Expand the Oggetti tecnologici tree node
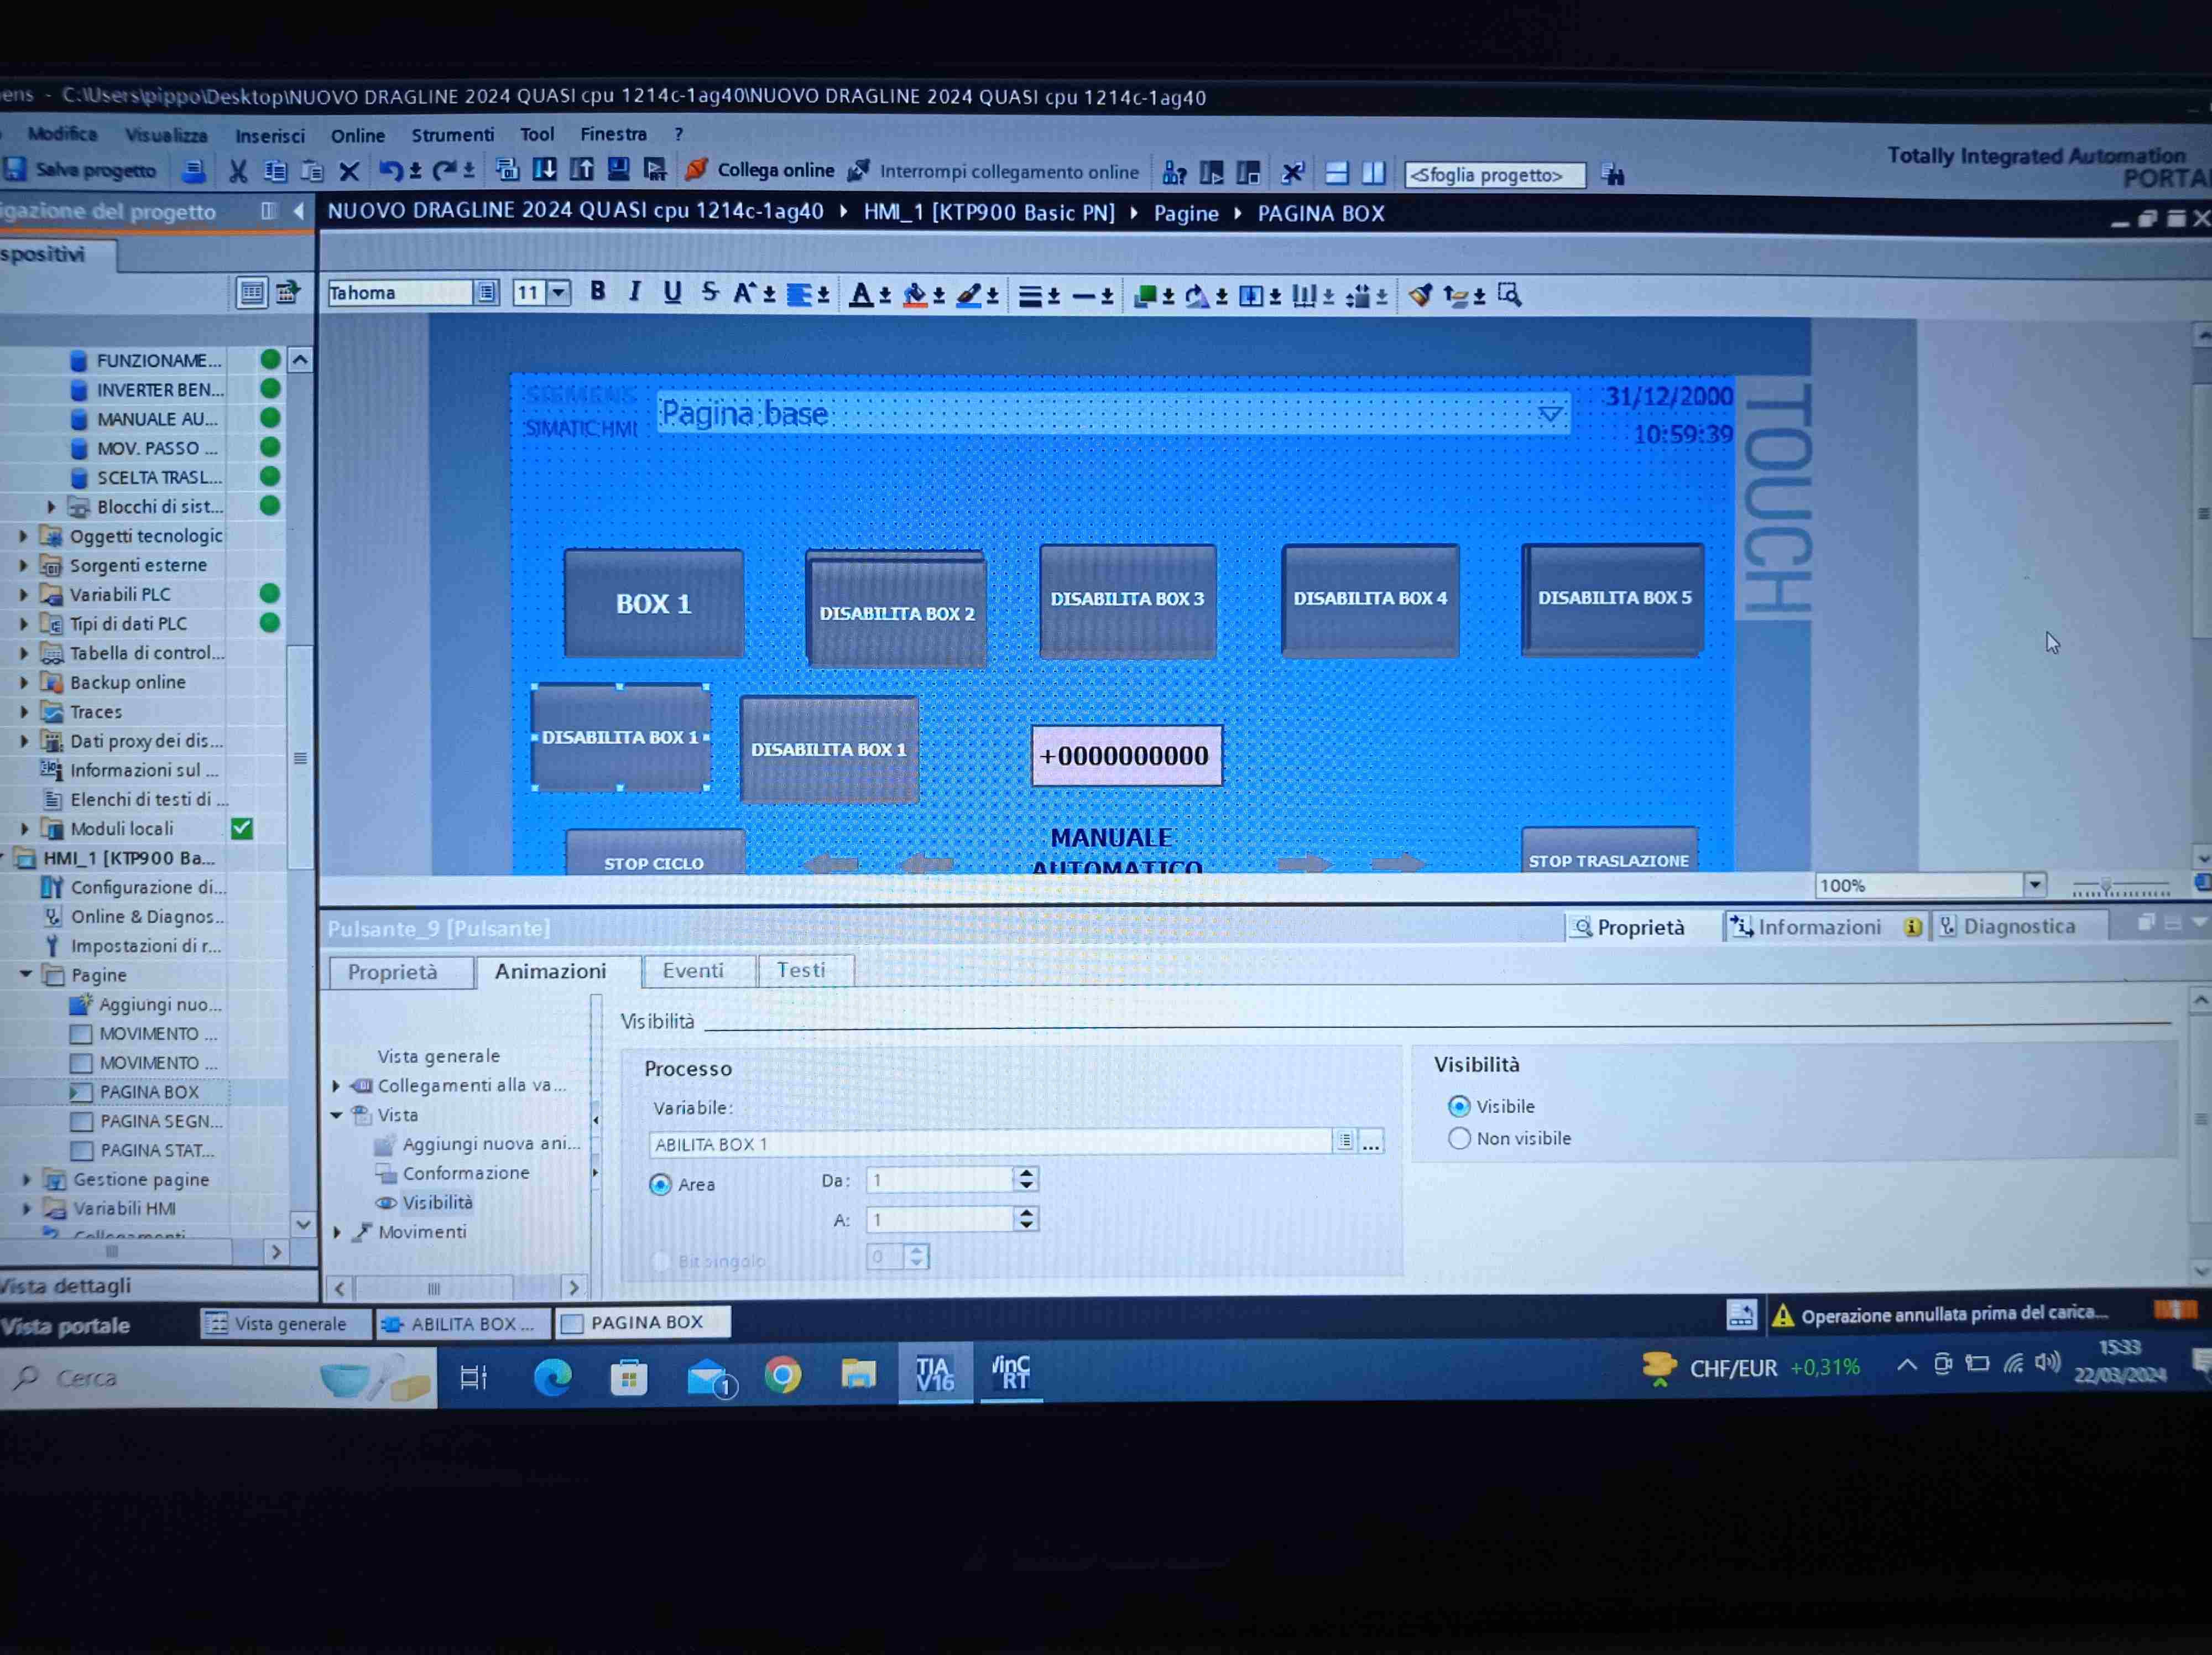This screenshot has width=2212, height=1655. 23,536
